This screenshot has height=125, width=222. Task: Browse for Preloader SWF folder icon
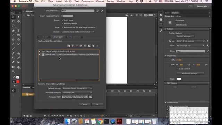coord(91,97)
